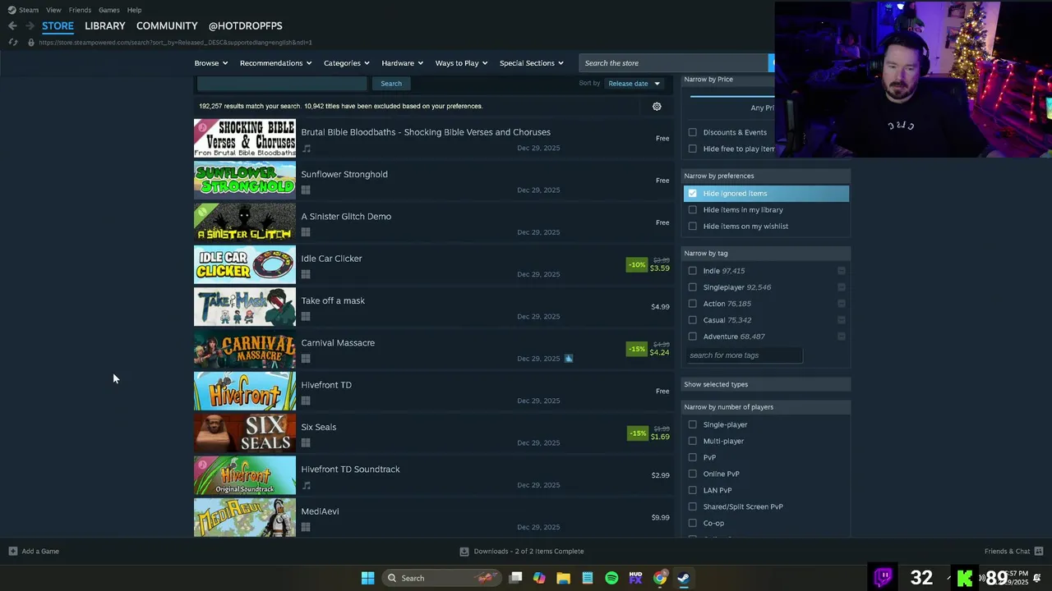The image size is (1052, 591).
Task: Click the Steam taskbar icon
Action: pyautogui.click(x=684, y=578)
